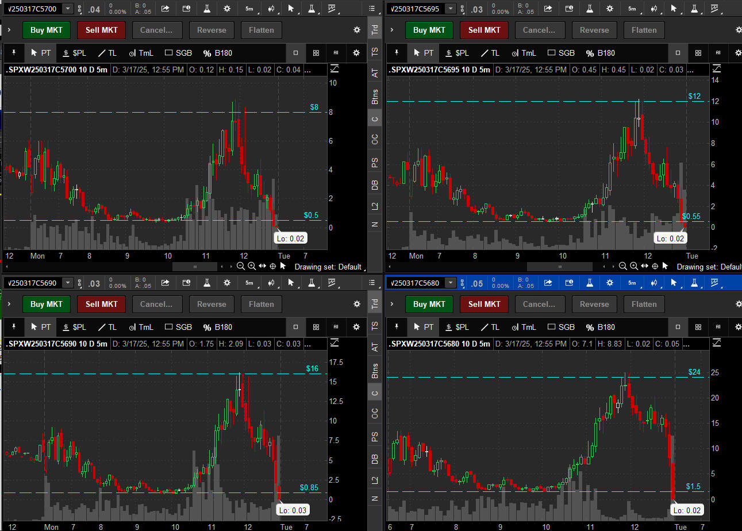Screen dimensions: 742x531
Task: Toggle four-grid layout button in C5695 drawing toolbar
Action: click(x=698, y=53)
